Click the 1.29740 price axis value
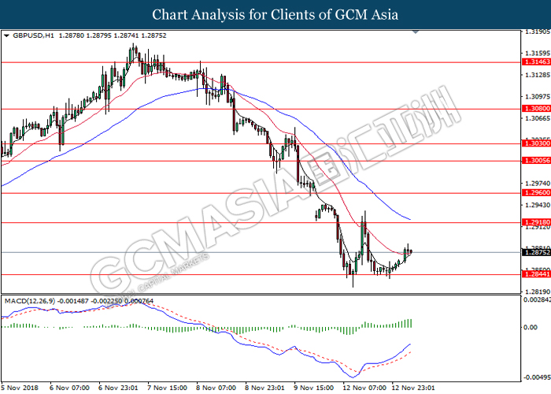The width and height of the screenshot is (551, 394). click(538, 184)
